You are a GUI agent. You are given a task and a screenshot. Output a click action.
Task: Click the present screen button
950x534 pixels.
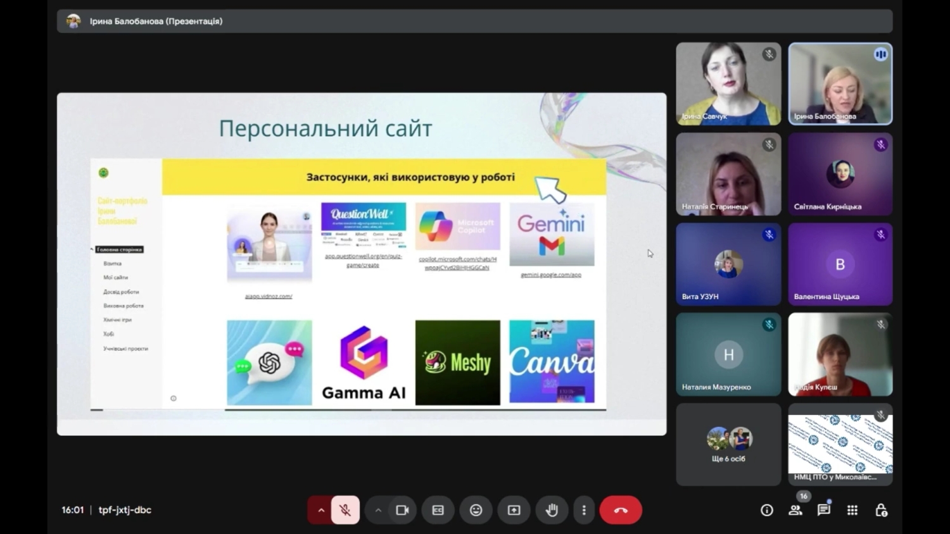pos(514,510)
